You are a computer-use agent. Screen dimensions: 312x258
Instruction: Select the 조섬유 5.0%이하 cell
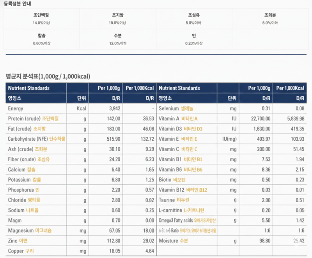pyautogui.click(x=194, y=19)
